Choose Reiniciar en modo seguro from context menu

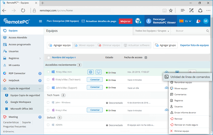186,125
